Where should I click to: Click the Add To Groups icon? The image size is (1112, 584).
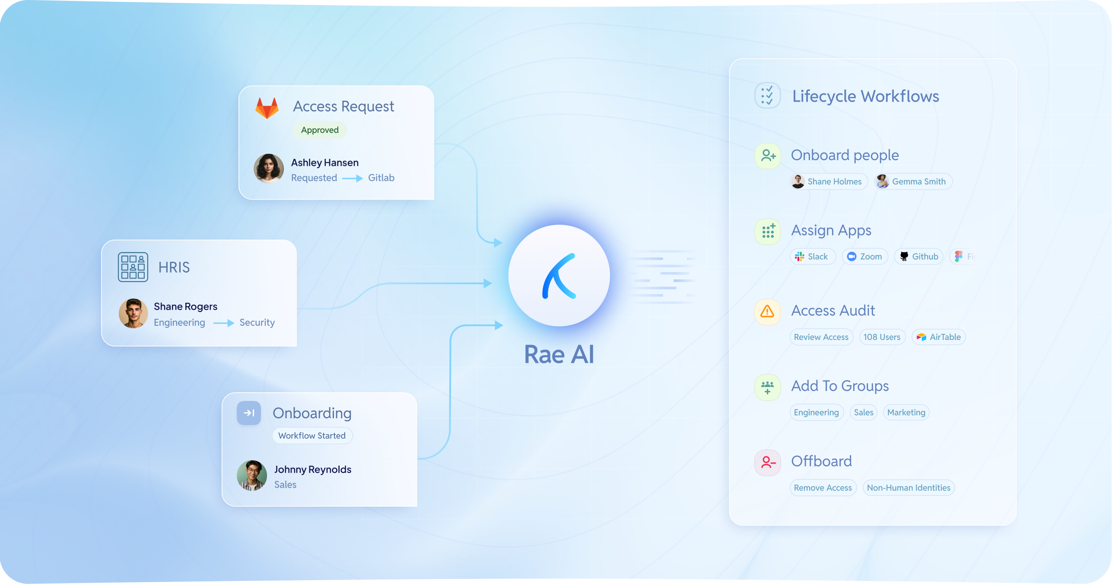click(767, 387)
